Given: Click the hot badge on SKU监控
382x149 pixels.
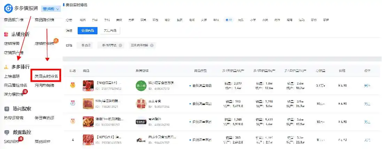Looking at the screenshot, I should click(x=21, y=139).
